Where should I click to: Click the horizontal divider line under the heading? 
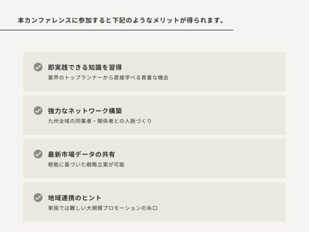117,30
